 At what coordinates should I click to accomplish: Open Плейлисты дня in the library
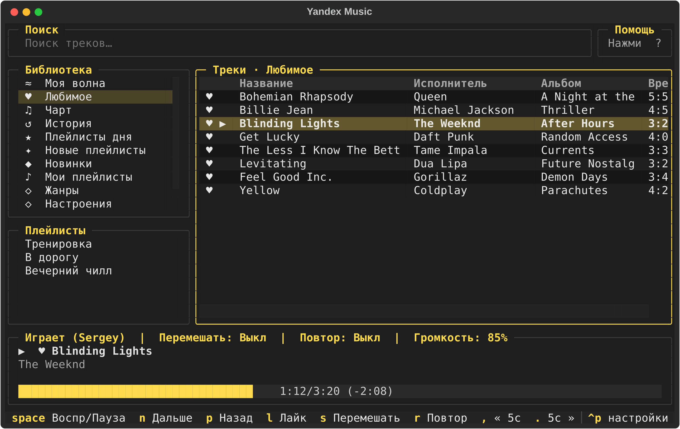tap(95, 137)
